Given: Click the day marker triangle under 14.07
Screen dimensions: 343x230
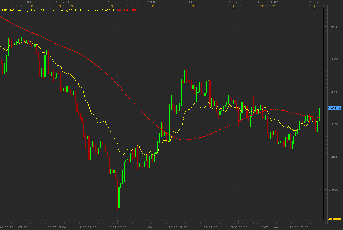Looking at the screenshot, I should 193,6.
